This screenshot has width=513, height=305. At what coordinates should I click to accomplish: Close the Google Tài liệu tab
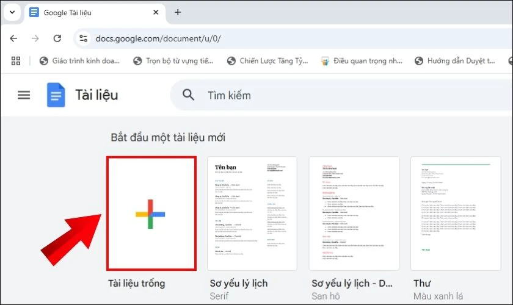(156, 12)
